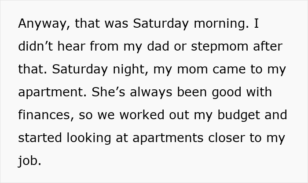Click the word "looking" in sixth line
Image resolution: width=308 pixels, height=183 pixels.
[88, 138]
